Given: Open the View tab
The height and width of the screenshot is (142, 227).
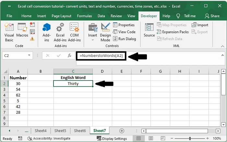Looking at the screenshot, I should click(131, 16).
